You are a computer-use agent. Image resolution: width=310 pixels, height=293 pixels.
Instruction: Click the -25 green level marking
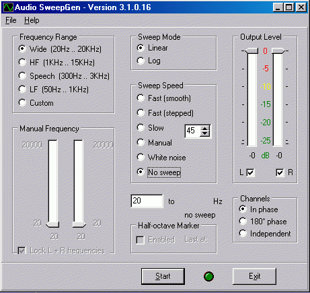[266, 141]
